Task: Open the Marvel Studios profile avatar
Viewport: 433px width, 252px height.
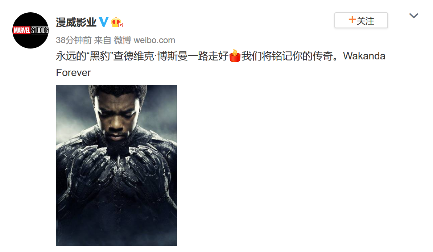Action: click(30, 30)
